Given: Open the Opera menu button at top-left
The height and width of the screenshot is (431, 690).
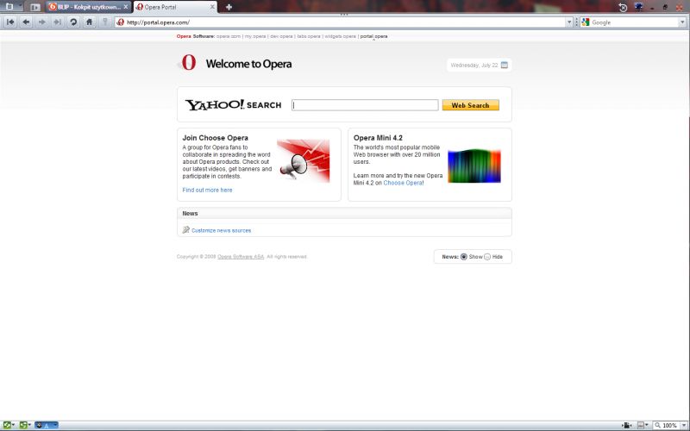Looking at the screenshot, I should (x=9, y=7).
